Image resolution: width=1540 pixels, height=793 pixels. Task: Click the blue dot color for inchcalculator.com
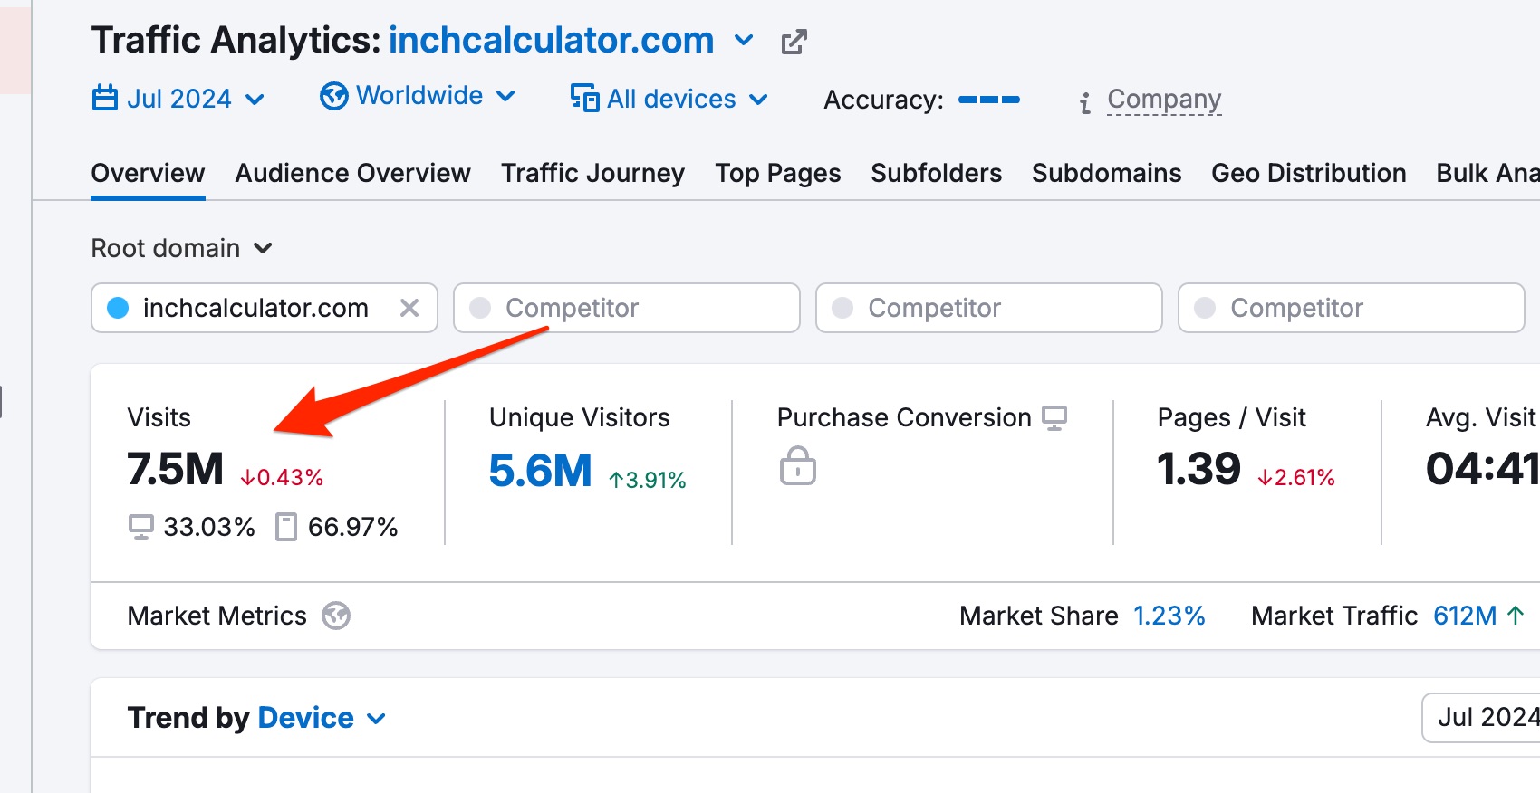click(x=118, y=308)
